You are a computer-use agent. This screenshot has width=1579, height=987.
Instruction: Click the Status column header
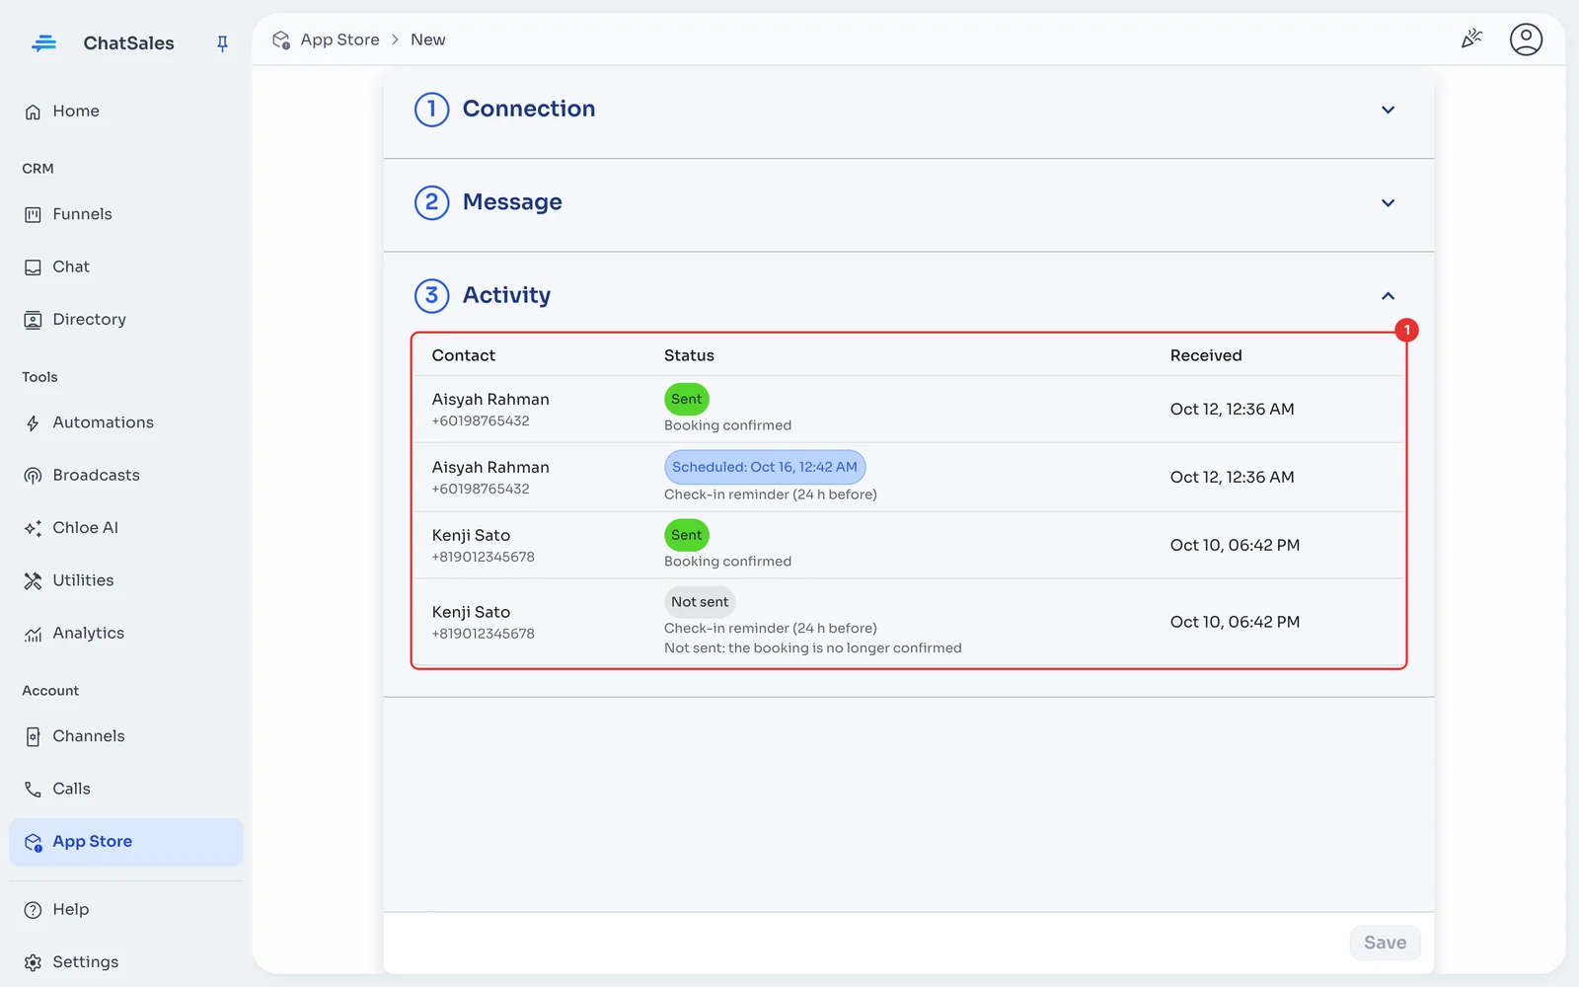689,355
